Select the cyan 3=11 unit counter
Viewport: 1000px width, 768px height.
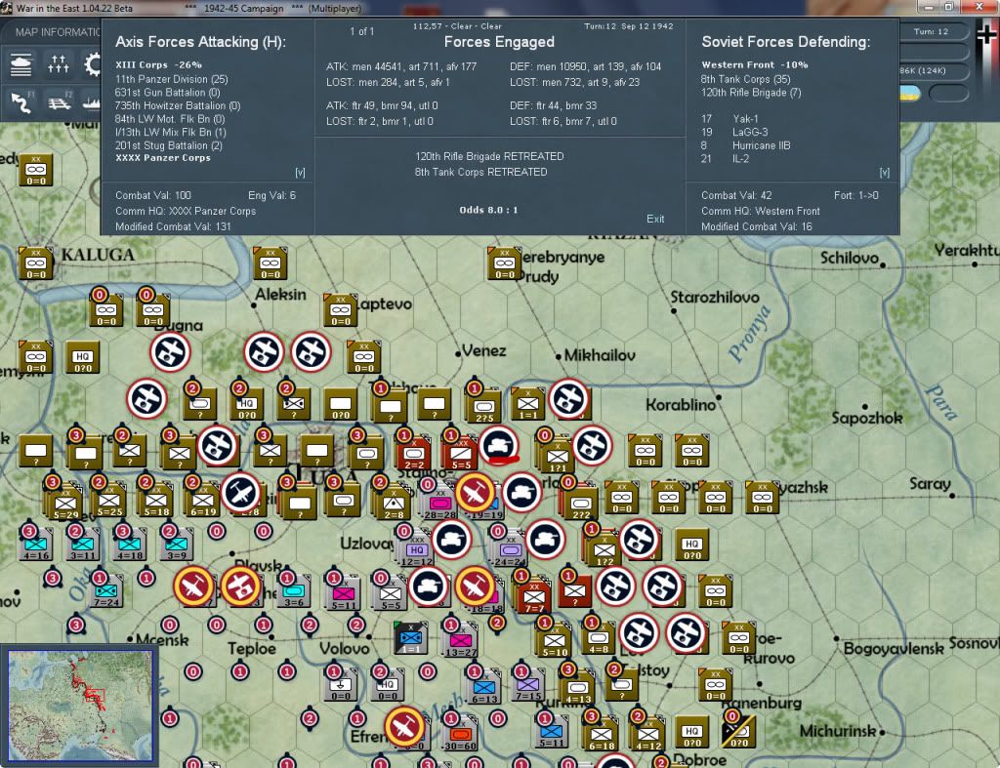83,545
